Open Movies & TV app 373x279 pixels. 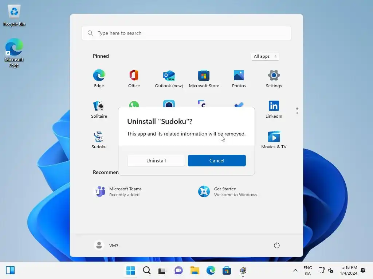pos(274,140)
